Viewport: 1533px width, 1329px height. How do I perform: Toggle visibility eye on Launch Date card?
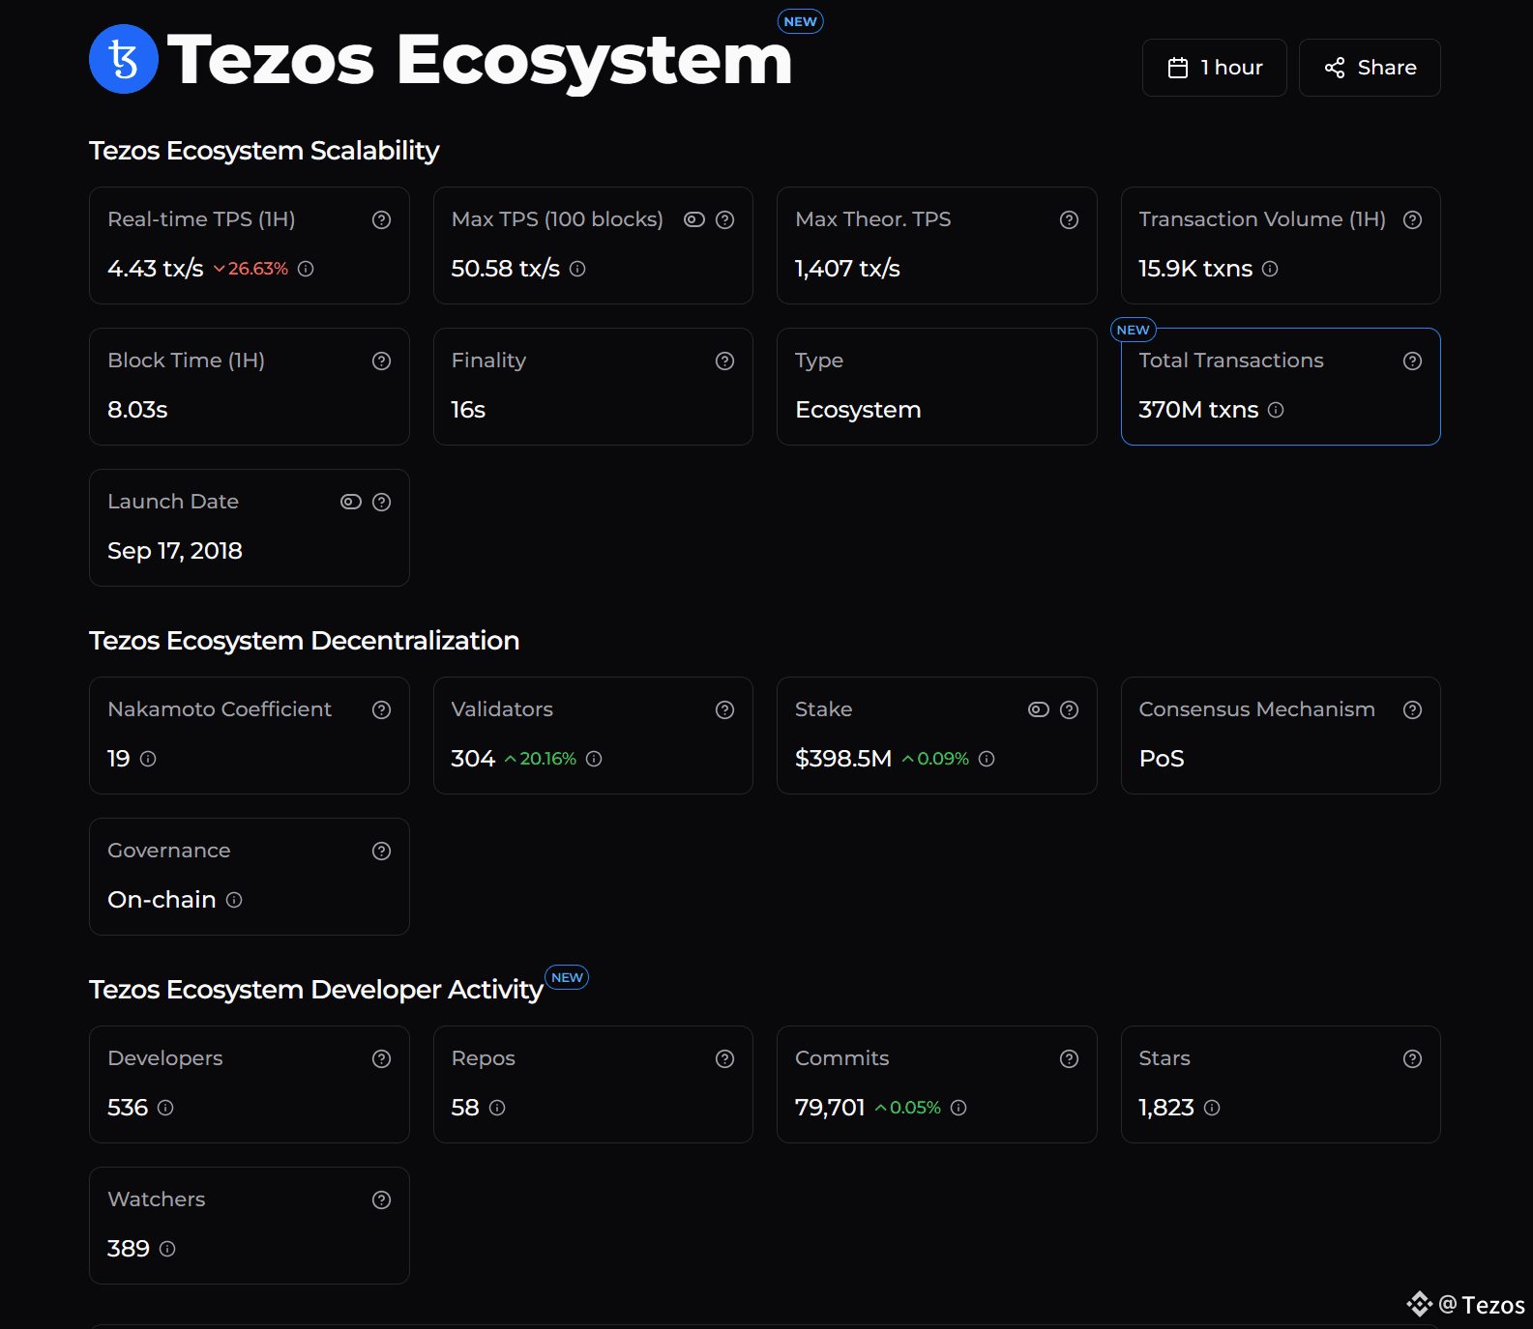tap(351, 503)
